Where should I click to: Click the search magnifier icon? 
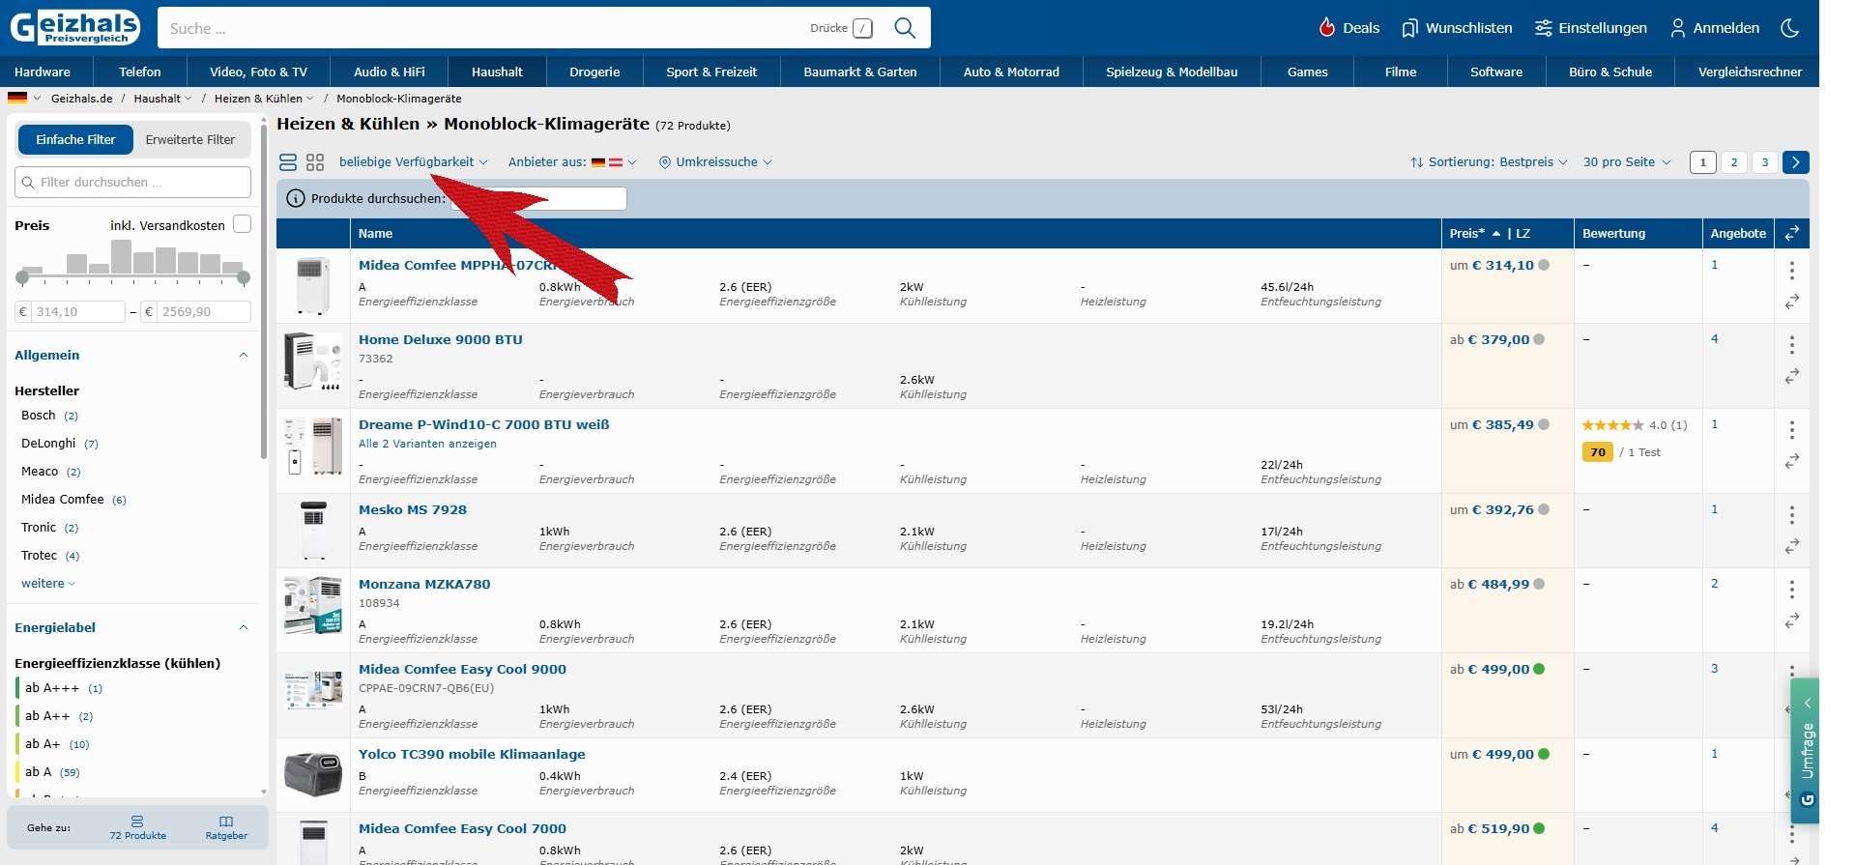[x=905, y=28]
